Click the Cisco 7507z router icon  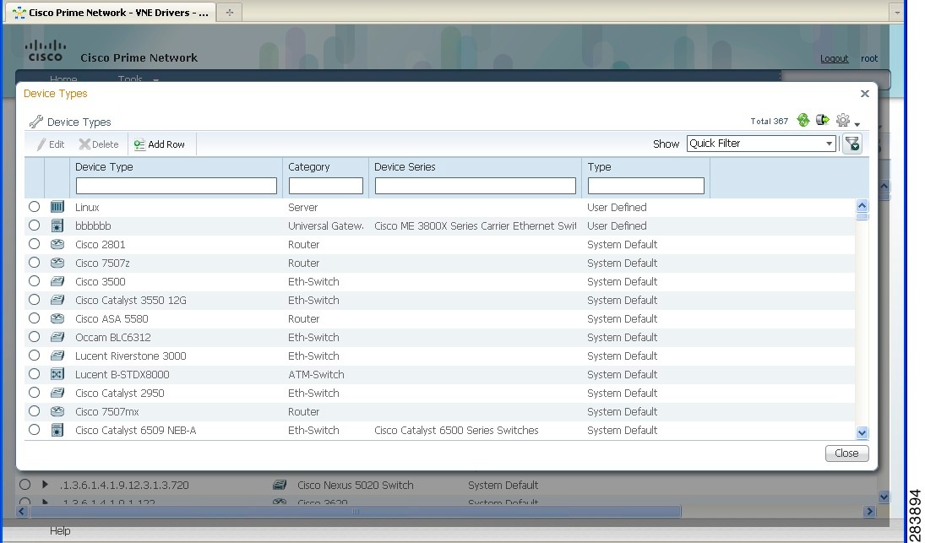[x=57, y=263]
